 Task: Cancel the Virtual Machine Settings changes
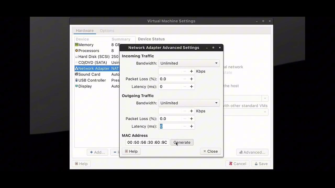click(237, 164)
